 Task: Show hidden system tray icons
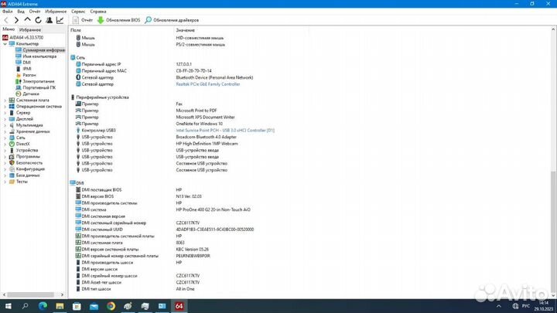pos(499,306)
